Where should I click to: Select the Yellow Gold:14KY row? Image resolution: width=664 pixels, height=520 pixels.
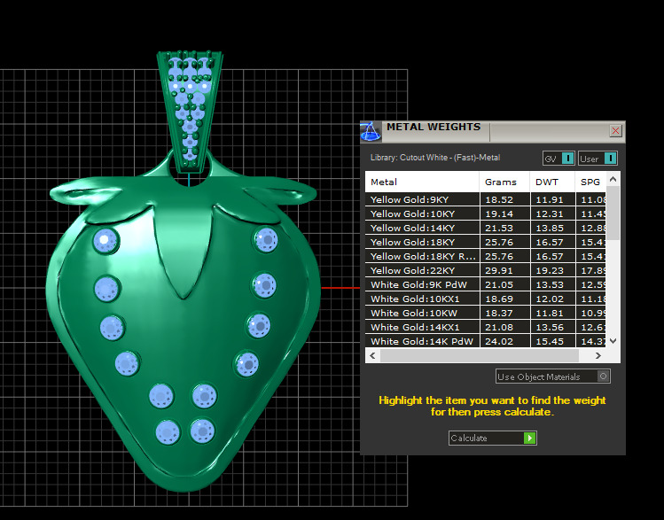pos(485,228)
